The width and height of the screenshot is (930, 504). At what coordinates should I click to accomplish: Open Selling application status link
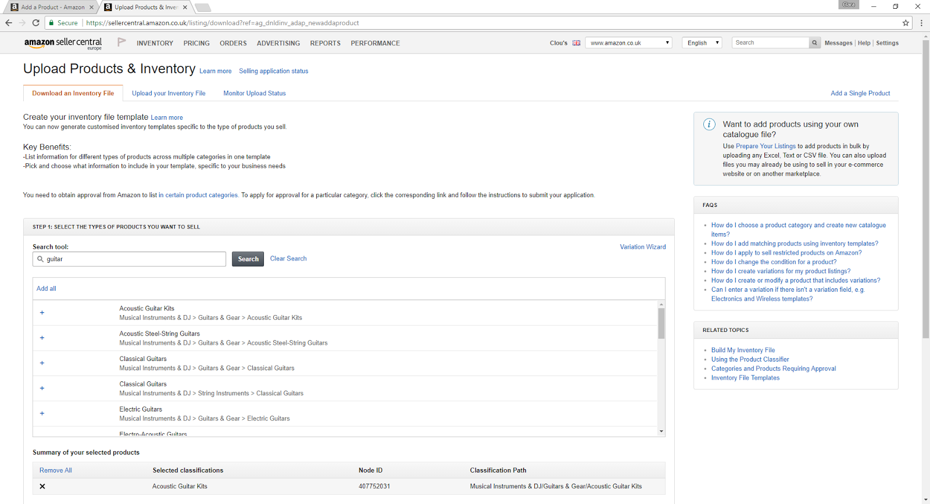(274, 71)
